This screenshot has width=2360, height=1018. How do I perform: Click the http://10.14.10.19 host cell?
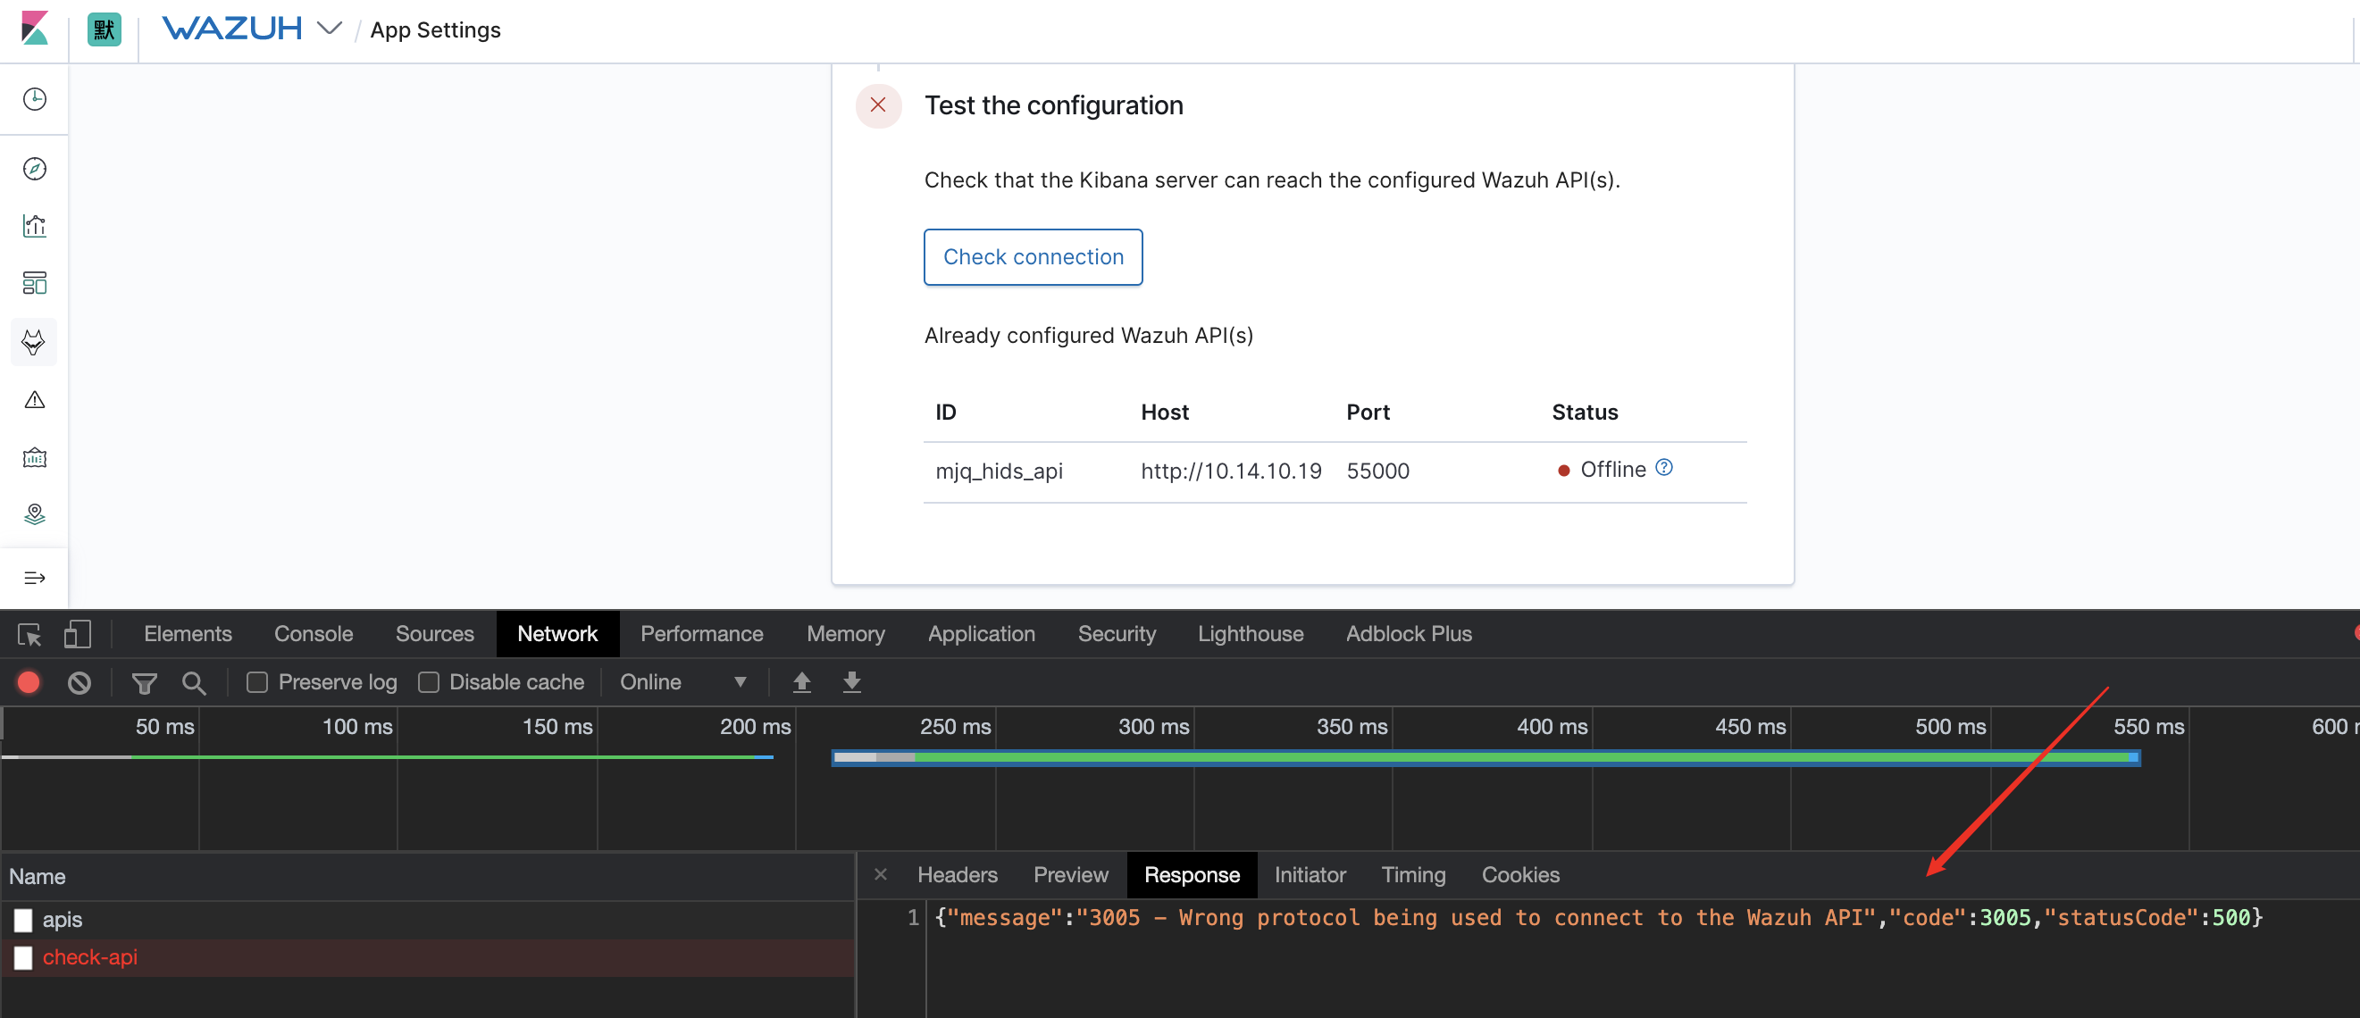click(1231, 471)
